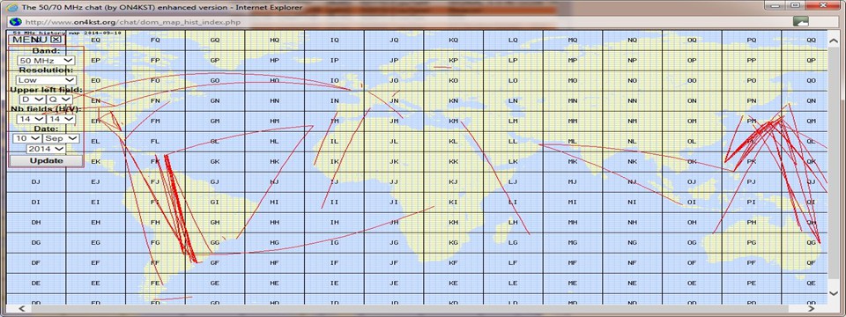Open upper left field dropdown showing Q

pyautogui.click(x=59, y=100)
